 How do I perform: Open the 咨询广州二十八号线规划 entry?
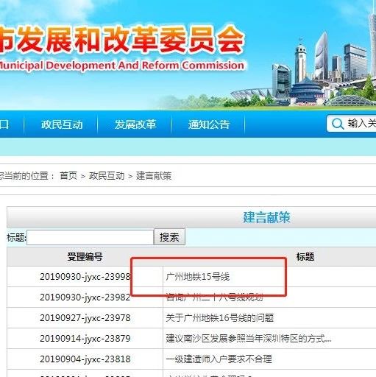pyautogui.click(x=214, y=297)
